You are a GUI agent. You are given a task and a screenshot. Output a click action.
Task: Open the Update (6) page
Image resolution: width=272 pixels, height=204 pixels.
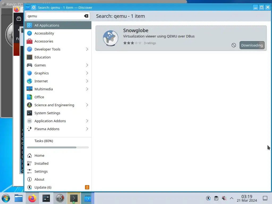coord(58,187)
